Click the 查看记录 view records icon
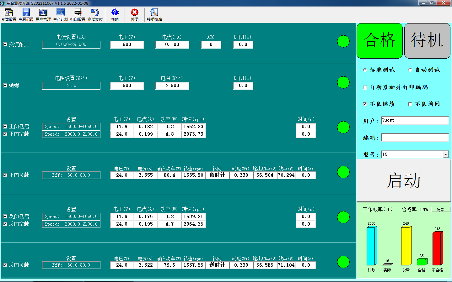452x282 pixels. pyautogui.click(x=26, y=14)
